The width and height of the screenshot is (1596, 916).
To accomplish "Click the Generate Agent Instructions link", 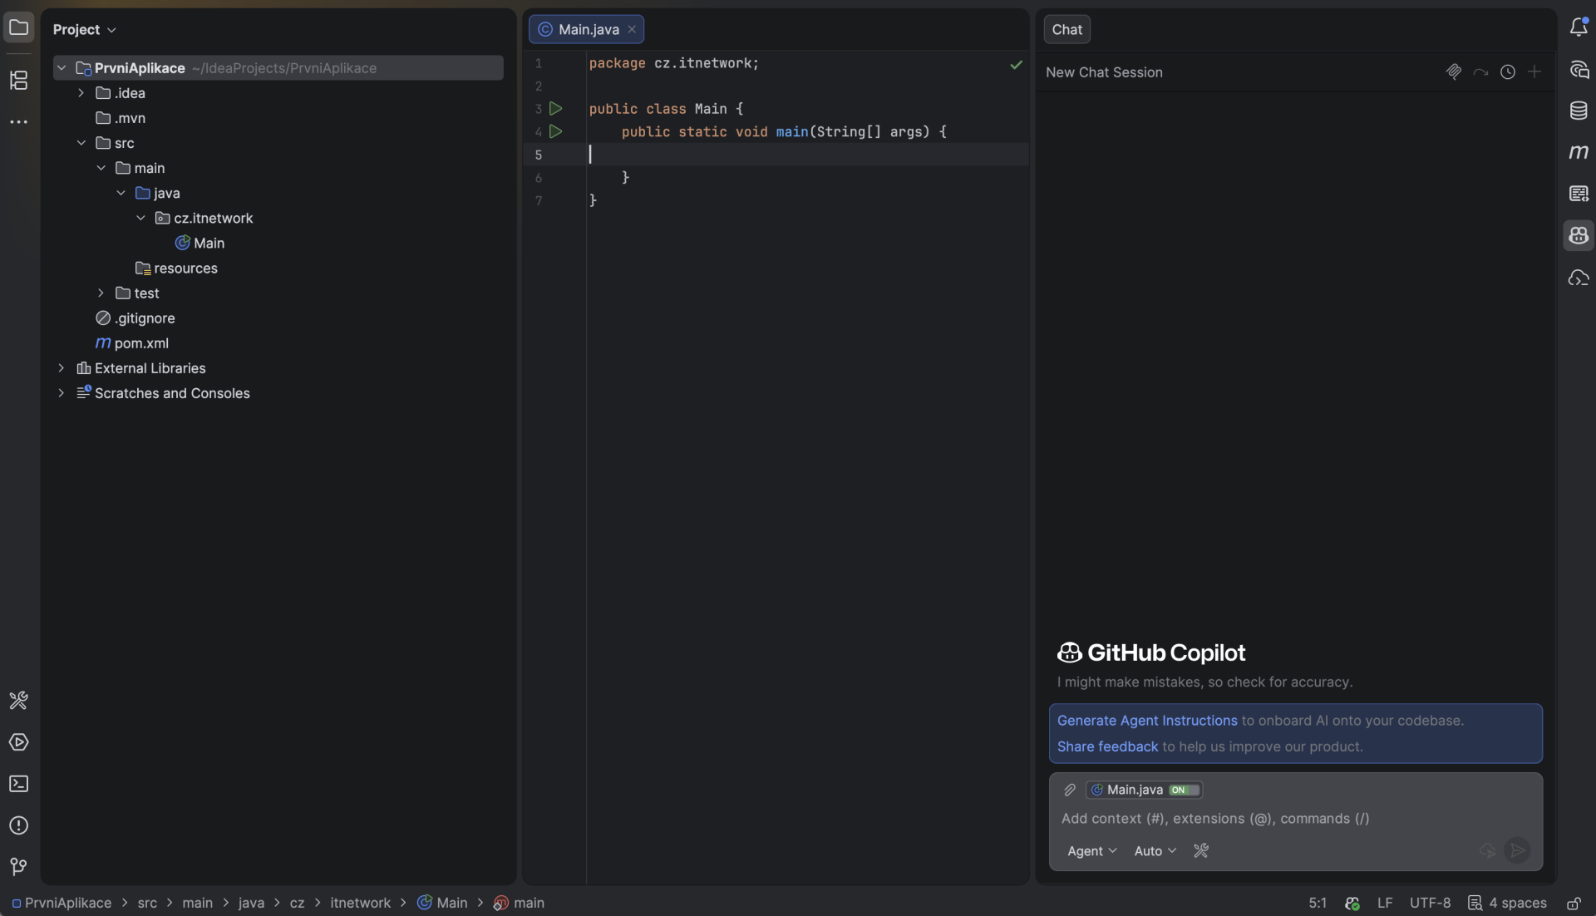I will (x=1145, y=721).
